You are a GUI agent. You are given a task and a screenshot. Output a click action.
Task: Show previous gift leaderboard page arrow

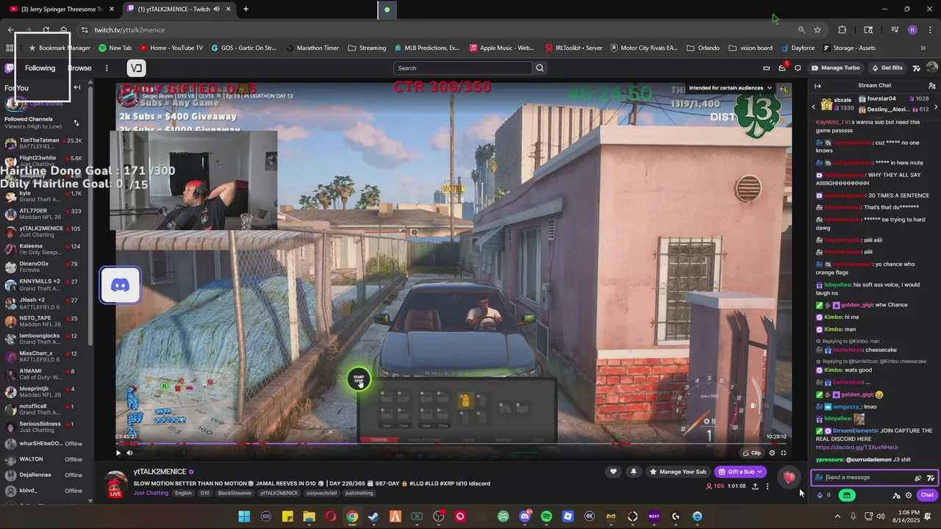(814, 107)
